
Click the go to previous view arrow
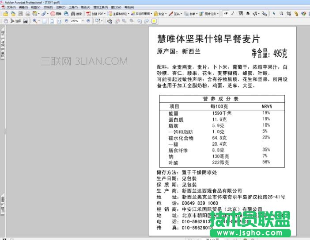coord(140,21)
